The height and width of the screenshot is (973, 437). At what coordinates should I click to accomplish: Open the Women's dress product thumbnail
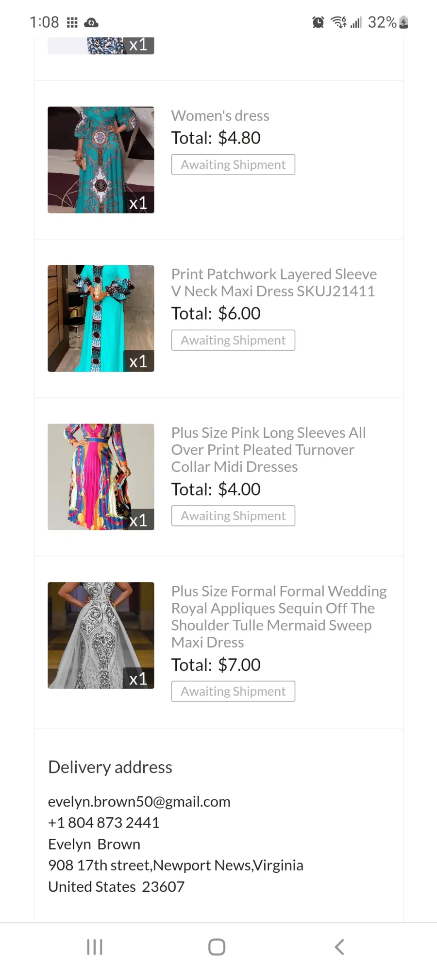101,160
